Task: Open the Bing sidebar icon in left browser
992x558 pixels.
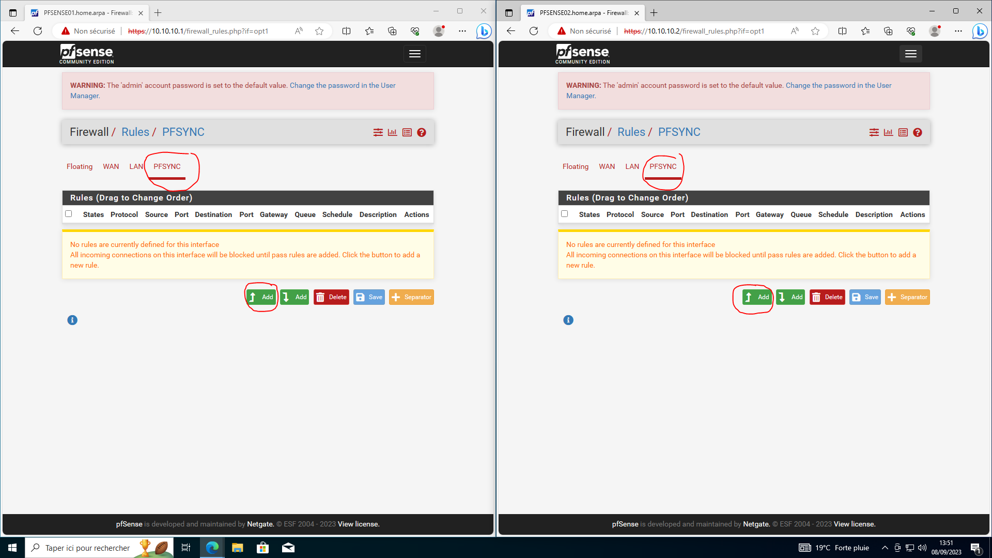Action: tap(484, 31)
